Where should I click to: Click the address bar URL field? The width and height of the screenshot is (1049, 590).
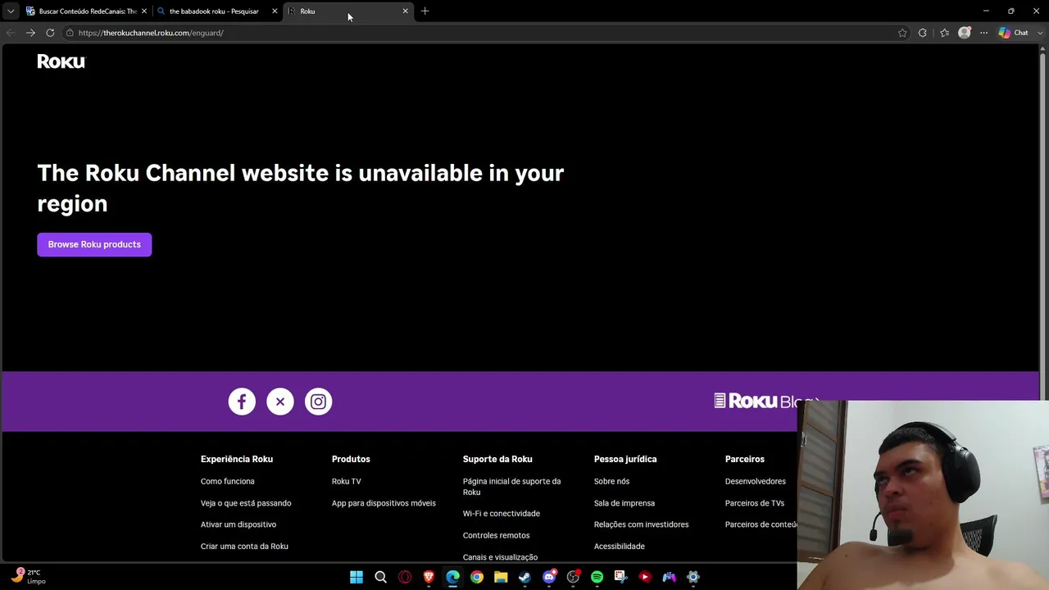pyautogui.click(x=484, y=33)
